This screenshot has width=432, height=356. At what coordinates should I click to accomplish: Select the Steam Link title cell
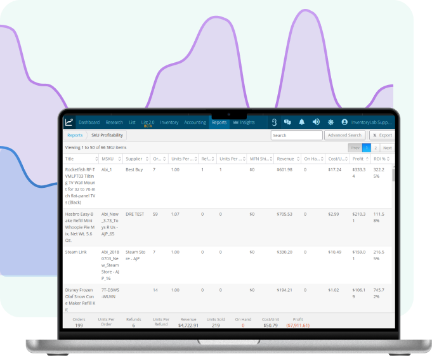point(75,252)
